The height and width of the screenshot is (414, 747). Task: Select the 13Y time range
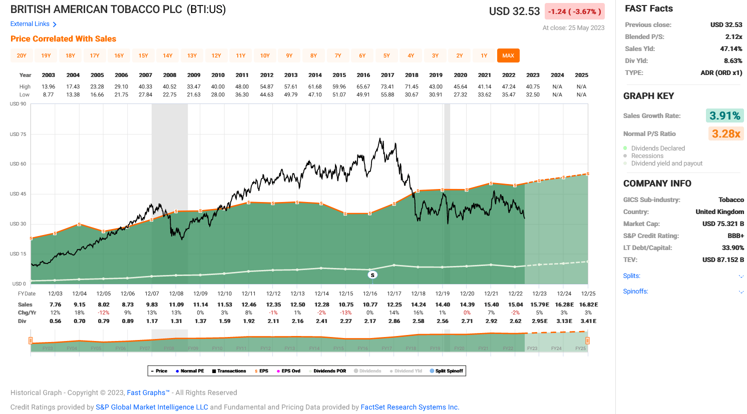coord(192,55)
